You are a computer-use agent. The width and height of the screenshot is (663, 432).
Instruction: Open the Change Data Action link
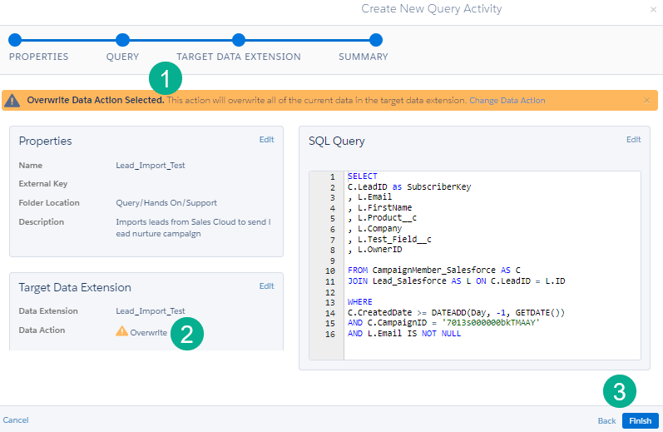[507, 101]
